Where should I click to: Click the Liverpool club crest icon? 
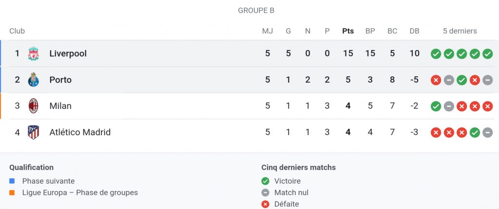pos(33,53)
